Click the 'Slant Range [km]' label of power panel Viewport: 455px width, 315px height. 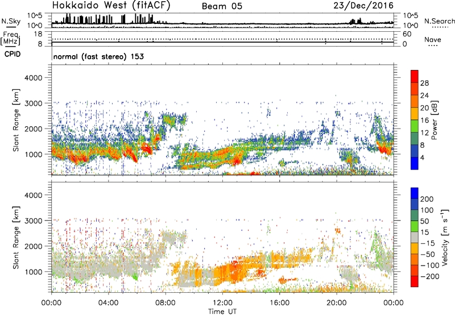click(16, 120)
